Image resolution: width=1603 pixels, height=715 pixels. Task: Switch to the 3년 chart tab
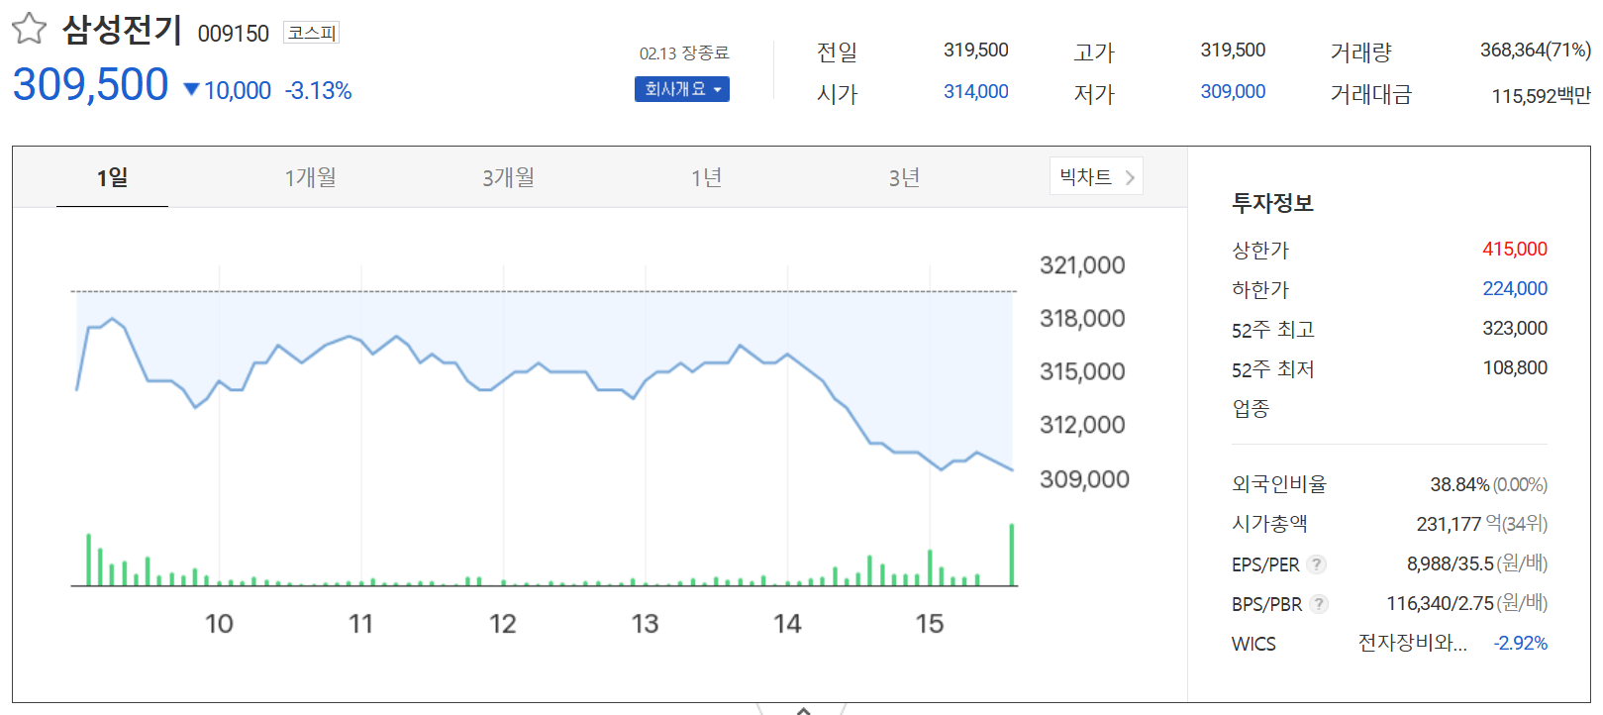(x=904, y=177)
